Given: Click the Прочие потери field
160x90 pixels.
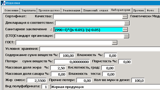Looking at the screenshot, I should tap(84, 80).
